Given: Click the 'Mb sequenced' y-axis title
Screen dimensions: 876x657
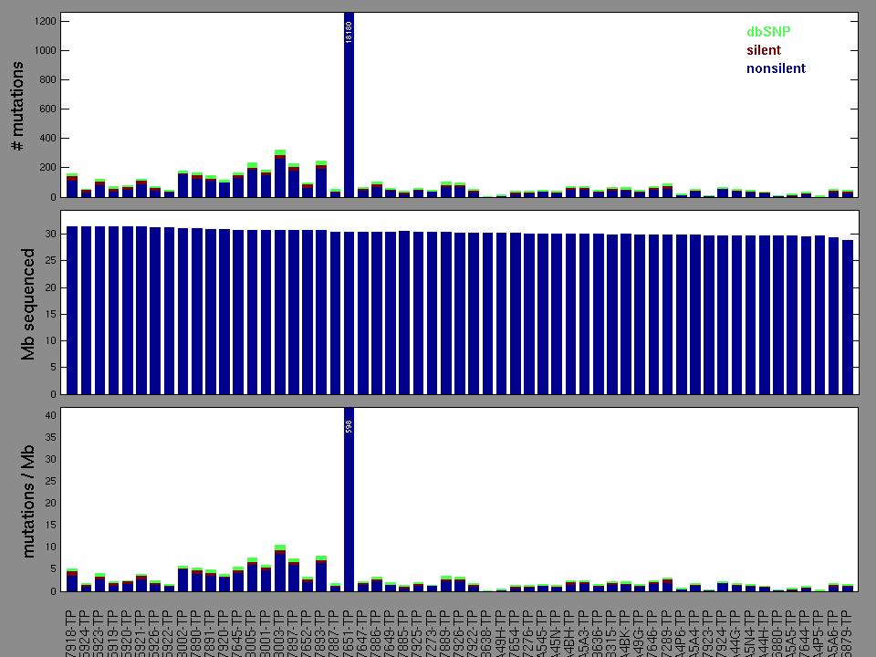Looking at the screenshot, I should tap(28, 303).
